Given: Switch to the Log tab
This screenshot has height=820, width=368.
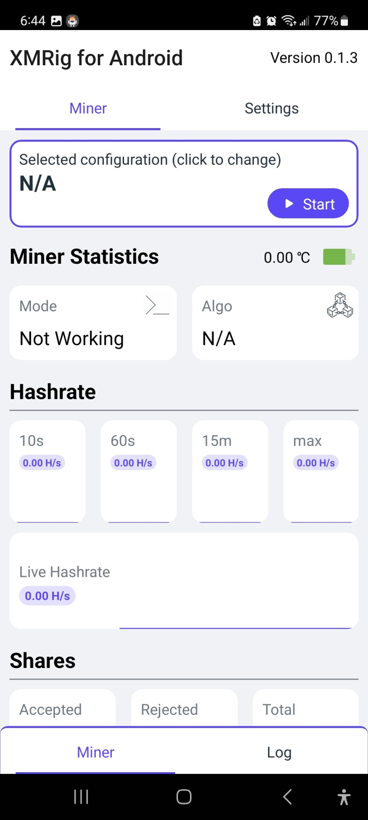Looking at the screenshot, I should (x=279, y=752).
